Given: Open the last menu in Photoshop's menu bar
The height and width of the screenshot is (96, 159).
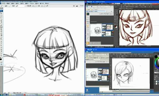Looking at the screenshot, I should click(47, 3).
